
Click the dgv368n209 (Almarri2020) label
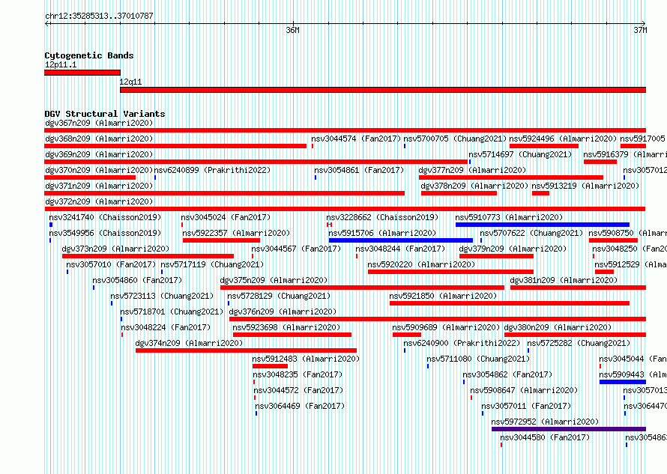click(99, 139)
